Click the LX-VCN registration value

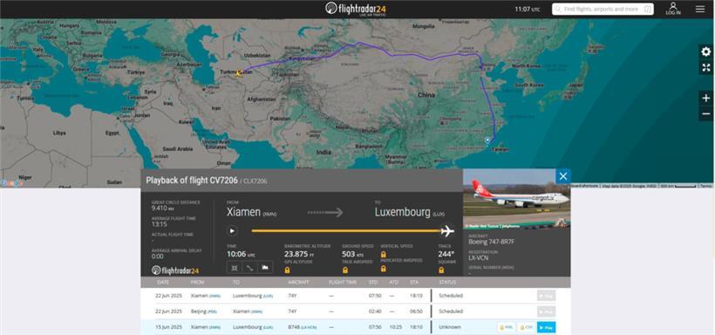(x=479, y=258)
